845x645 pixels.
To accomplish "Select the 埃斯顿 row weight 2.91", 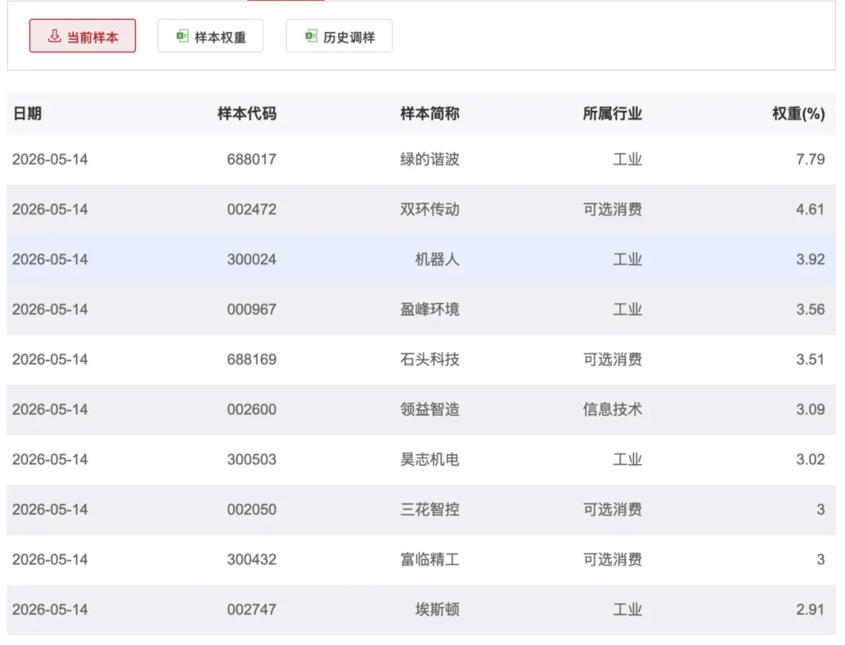I will (811, 610).
